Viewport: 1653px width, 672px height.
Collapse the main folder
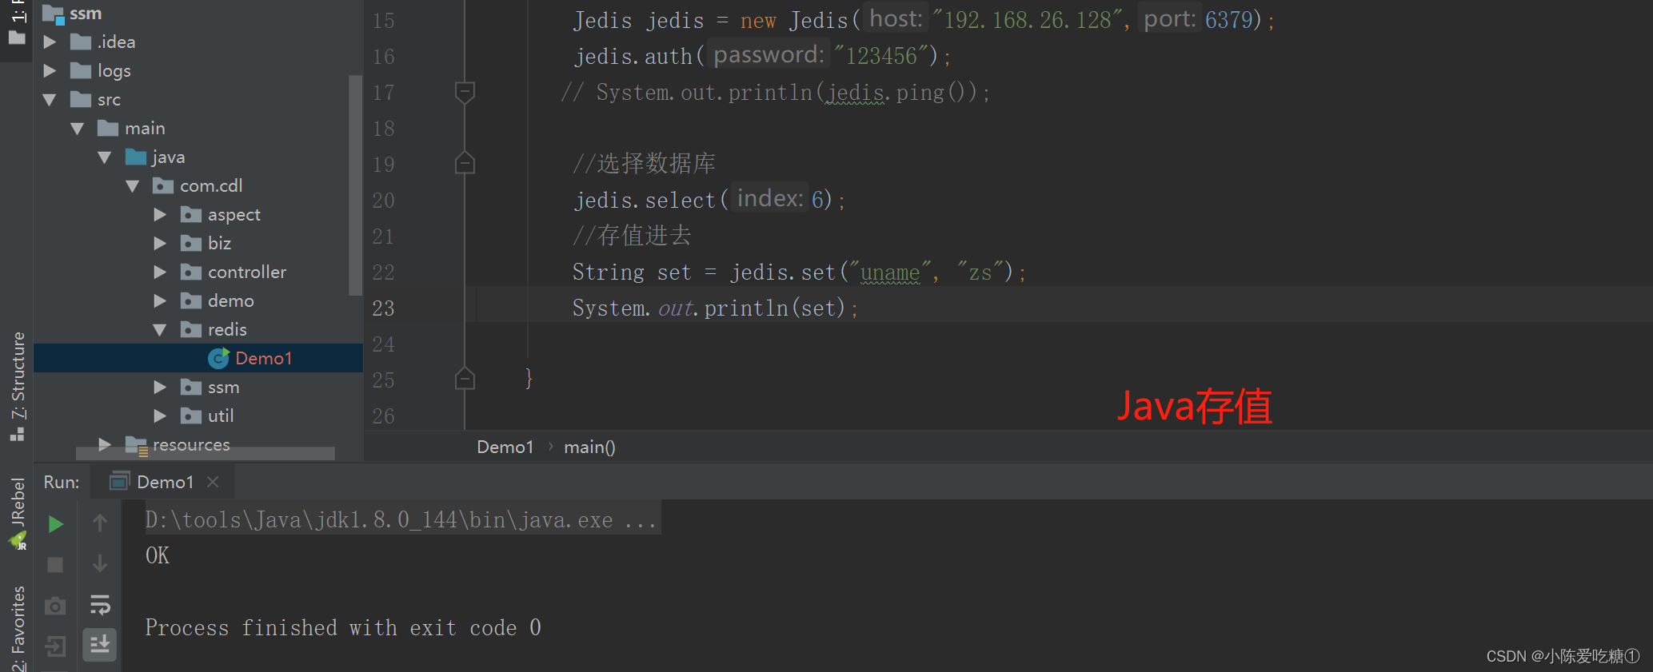pyautogui.click(x=78, y=129)
